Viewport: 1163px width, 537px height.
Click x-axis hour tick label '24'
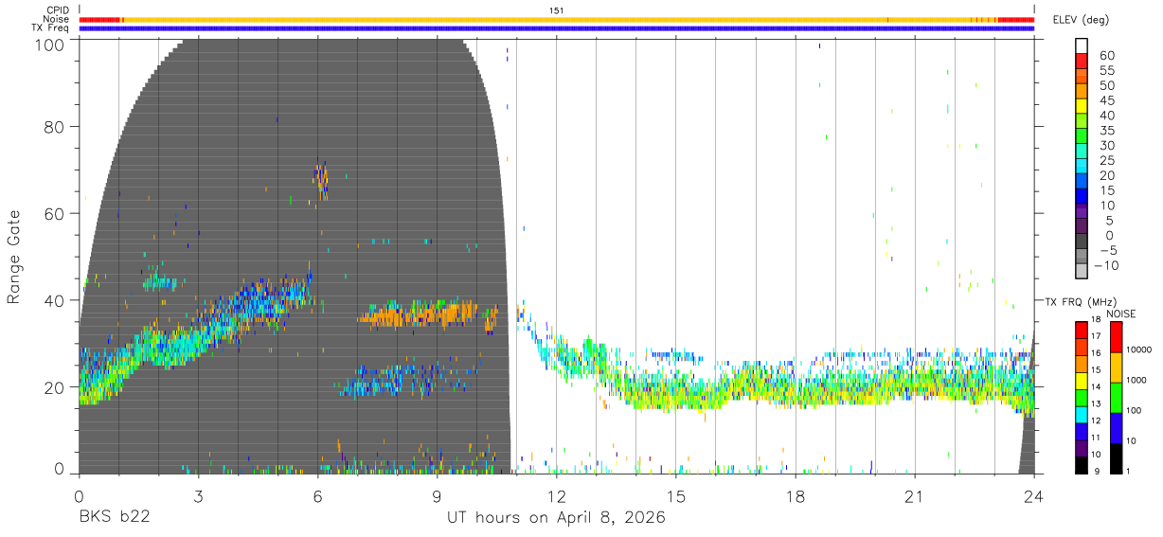tap(1033, 495)
